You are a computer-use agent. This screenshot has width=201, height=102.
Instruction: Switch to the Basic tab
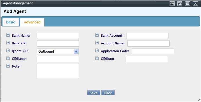pos(11,22)
